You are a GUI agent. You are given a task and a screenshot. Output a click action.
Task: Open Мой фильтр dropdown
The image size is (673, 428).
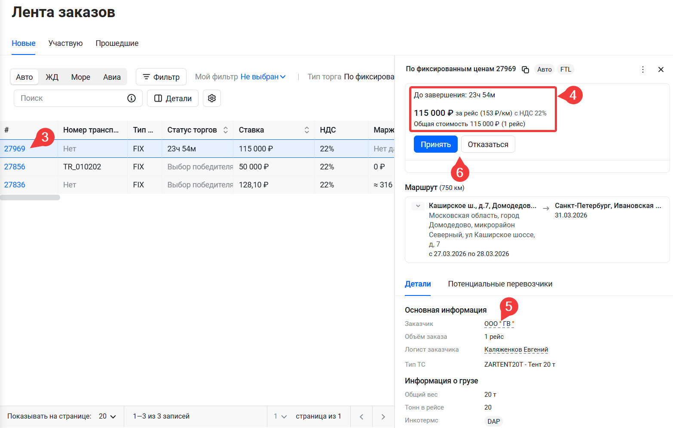(263, 77)
